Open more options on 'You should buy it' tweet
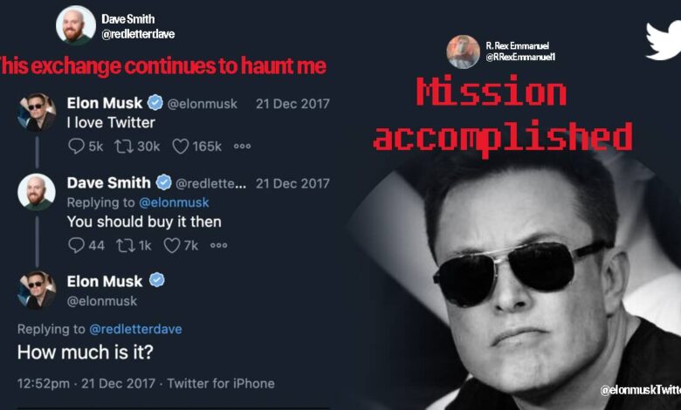Screen dimensions: 681x410 click(218, 246)
